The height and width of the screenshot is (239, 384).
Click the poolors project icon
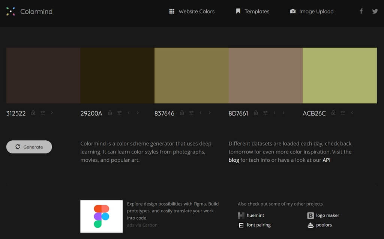(310, 225)
